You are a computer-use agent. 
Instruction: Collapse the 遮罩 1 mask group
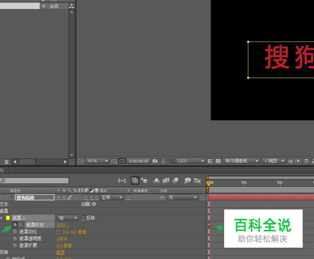click(1, 218)
